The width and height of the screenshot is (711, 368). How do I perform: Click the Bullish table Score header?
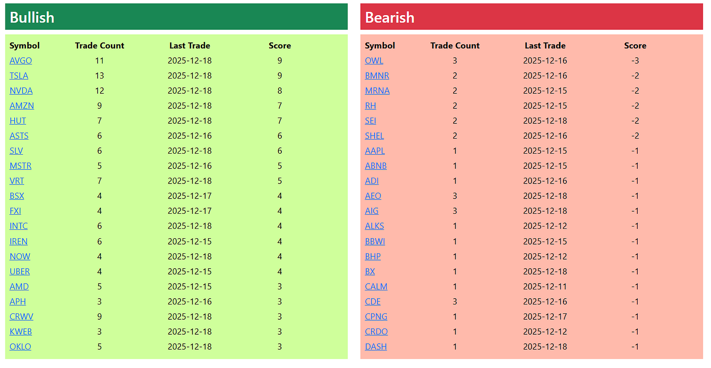tap(280, 46)
